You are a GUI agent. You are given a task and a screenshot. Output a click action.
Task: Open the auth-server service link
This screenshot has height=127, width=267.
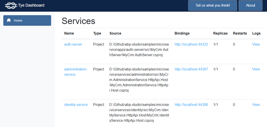(x=73, y=44)
